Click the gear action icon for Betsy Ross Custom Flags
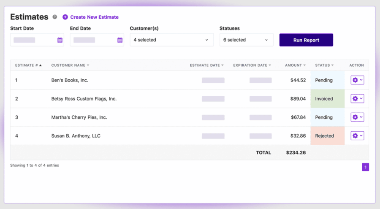 click(x=355, y=99)
